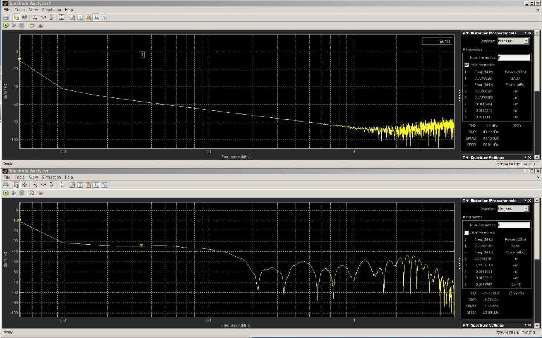Expand Spectrum Settings panel in lower Spectrum Analyzer

click(468, 325)
